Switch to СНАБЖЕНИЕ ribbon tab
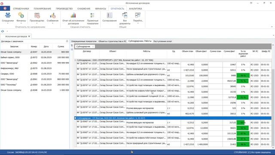The height and width of the screenshot is (155, 275). click(84, 9)
